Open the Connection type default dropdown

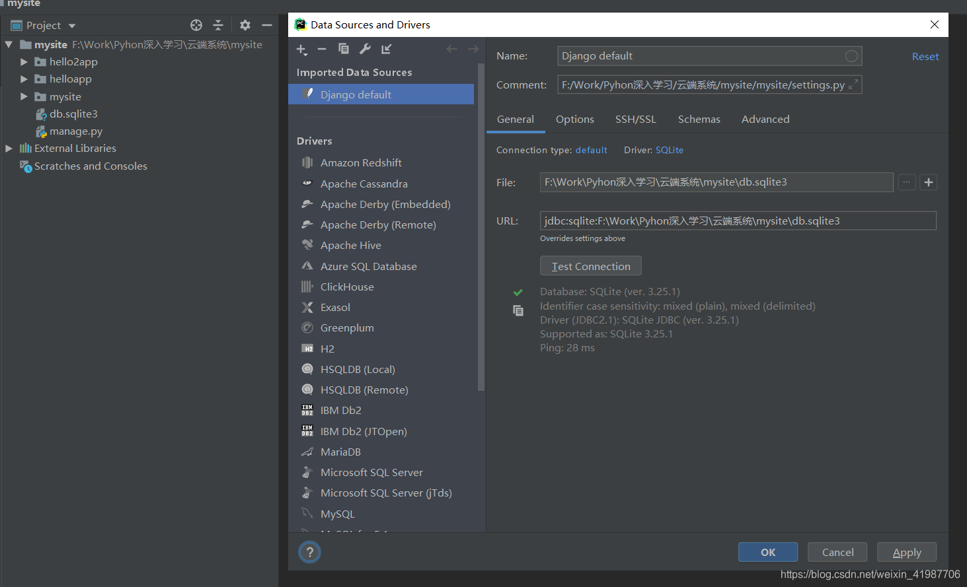coord(591,150)
